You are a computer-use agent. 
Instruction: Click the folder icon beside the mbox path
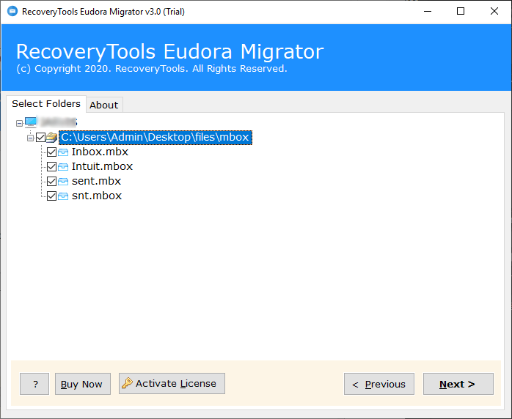point(51,137)
